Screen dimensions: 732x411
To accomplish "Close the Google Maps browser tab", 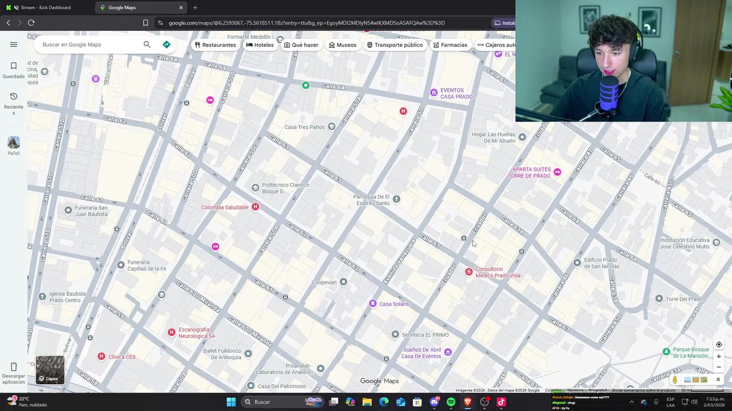I will (181, 7).
